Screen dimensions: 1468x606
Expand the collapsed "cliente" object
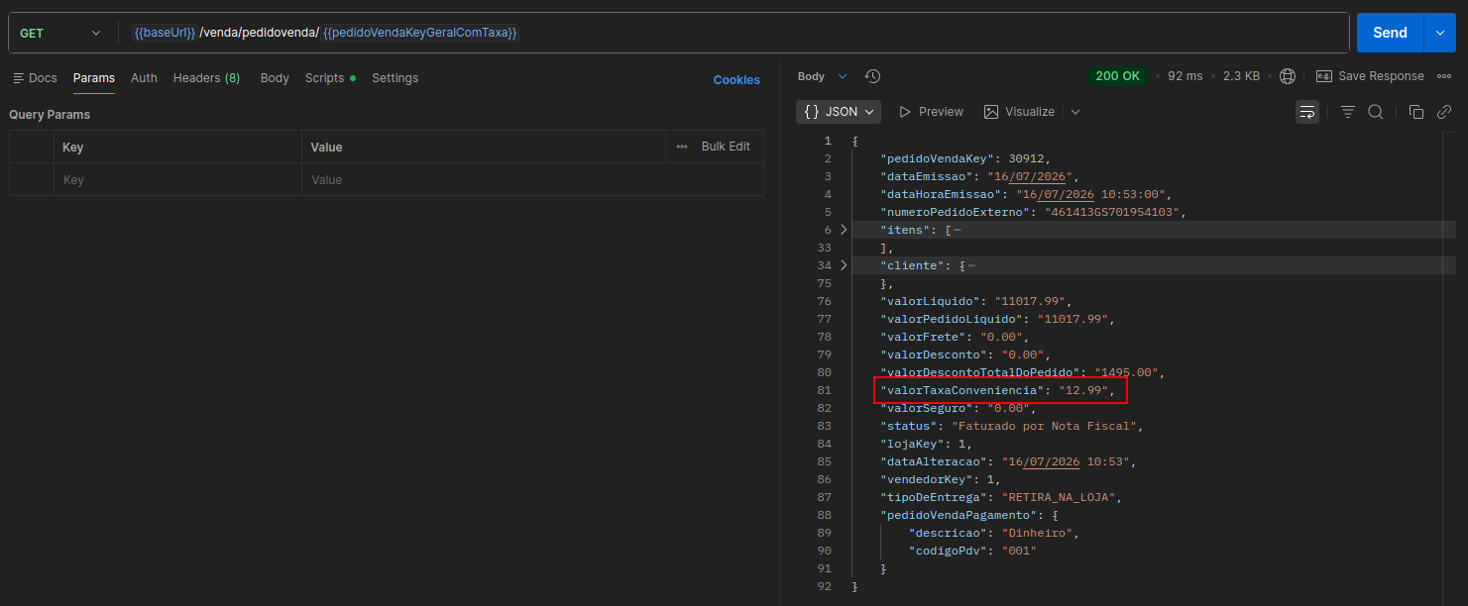point(845,265)
